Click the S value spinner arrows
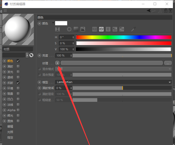Screen dimensions: 175x145 pyautogui.click(x=73, y=43)
